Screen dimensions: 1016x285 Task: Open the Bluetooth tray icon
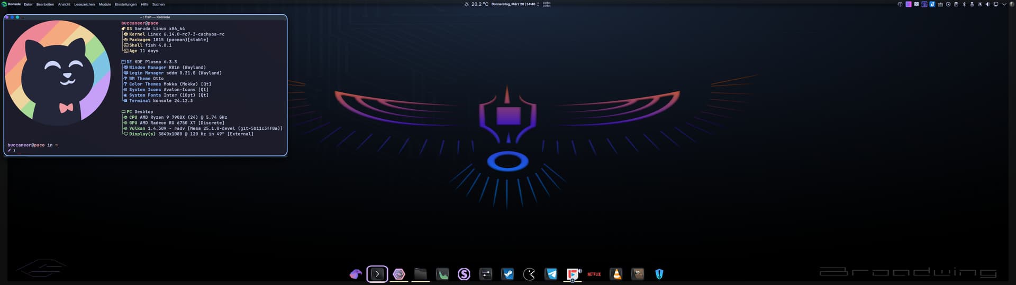click(964, 4)
